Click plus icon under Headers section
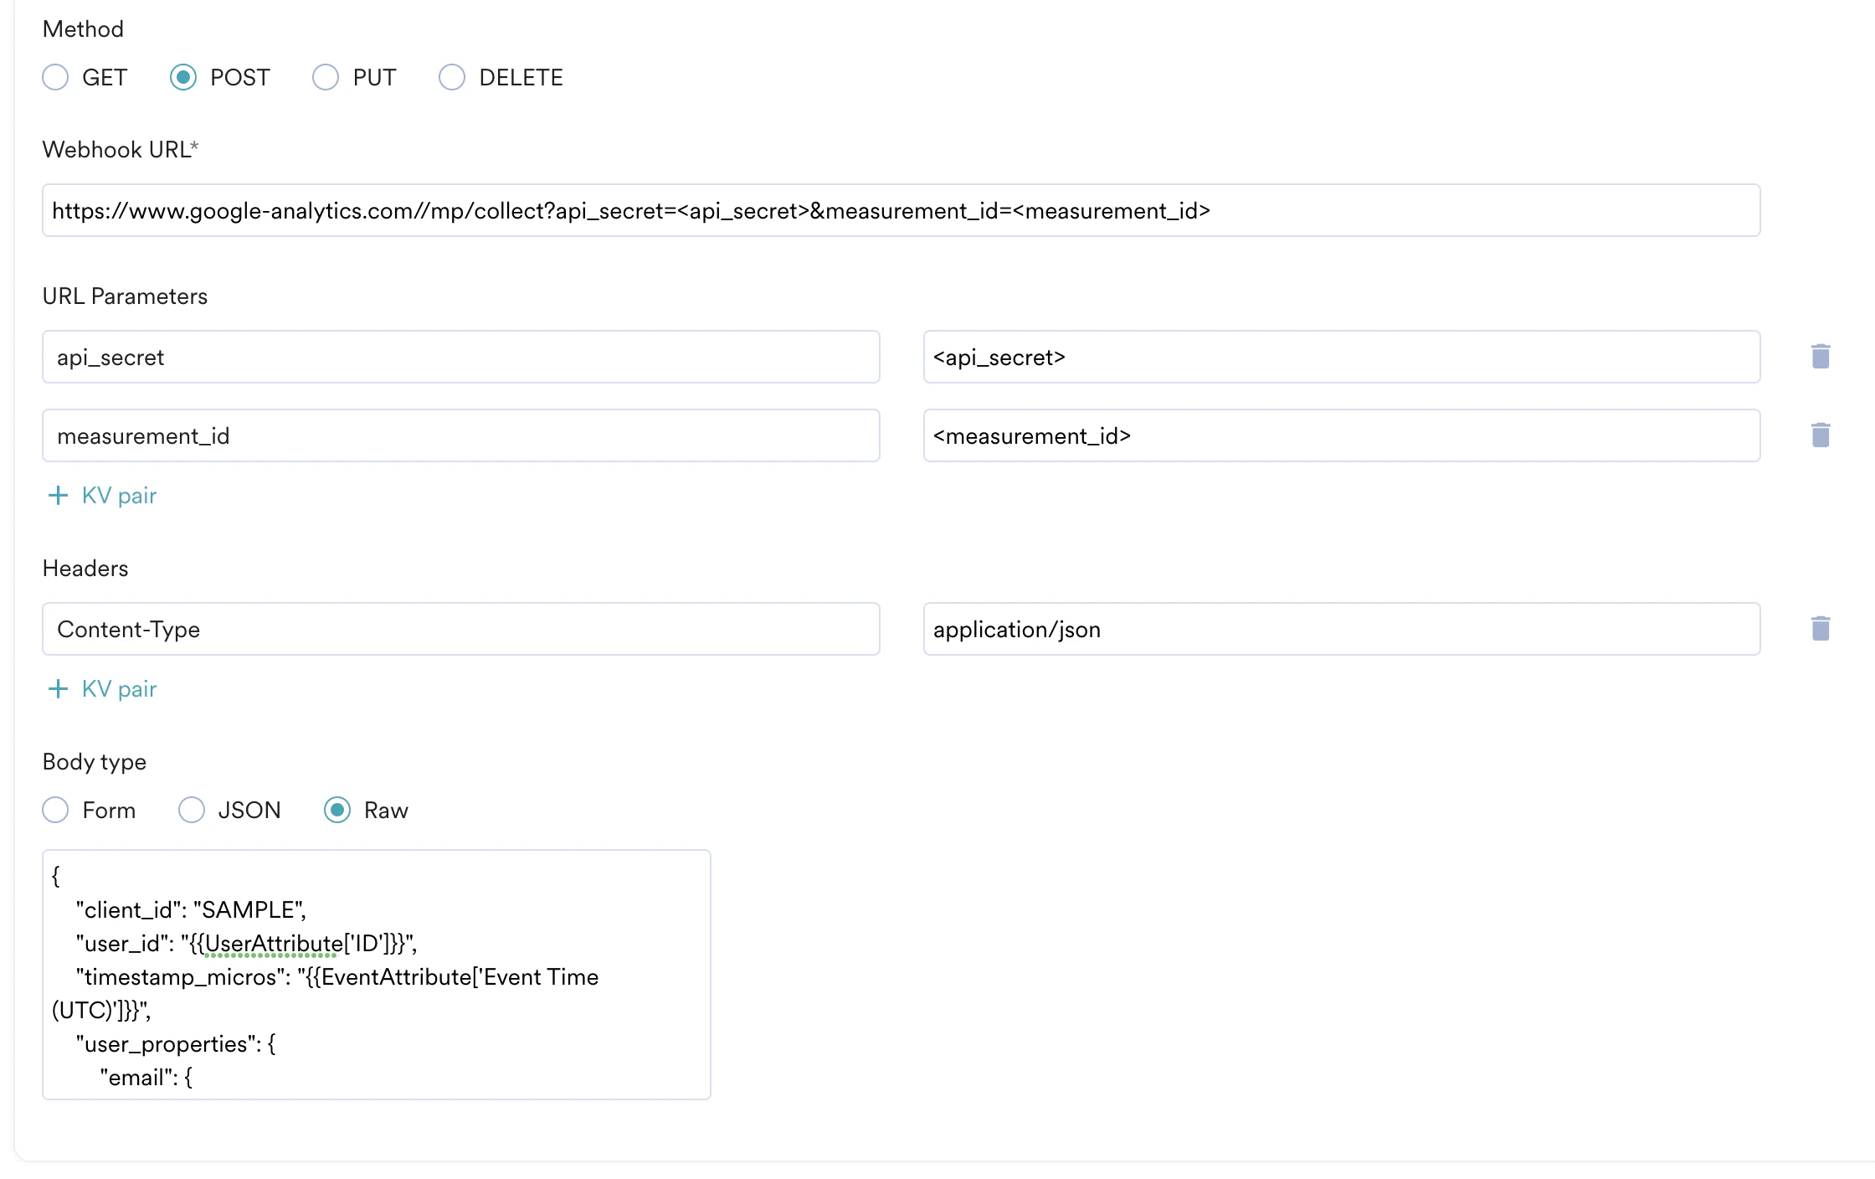 pos(58,689)
